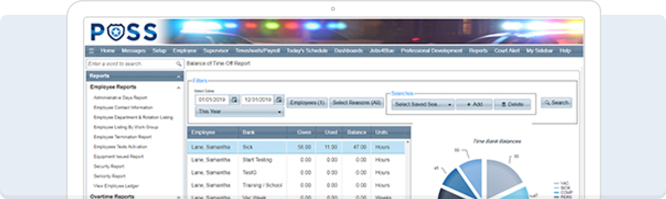Open the Dashboards menu

348,51
